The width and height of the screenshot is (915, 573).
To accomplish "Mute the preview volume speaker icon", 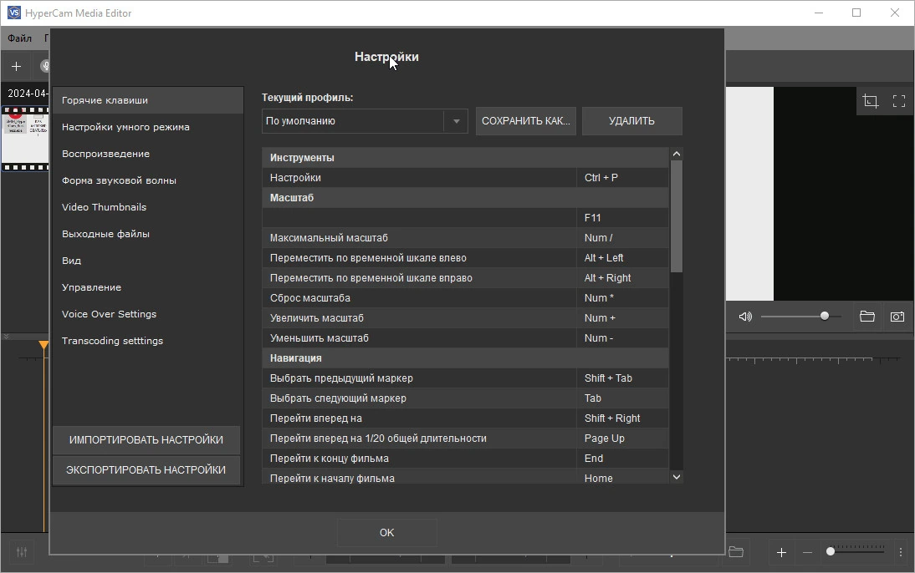I will 745,317.
